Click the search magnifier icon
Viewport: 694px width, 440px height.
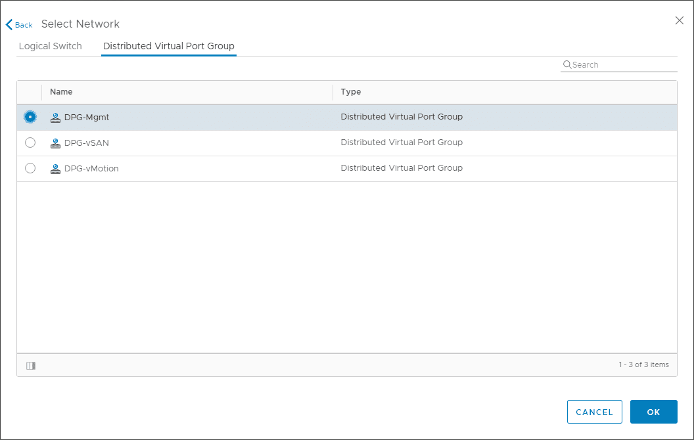(x=567, y=64)
